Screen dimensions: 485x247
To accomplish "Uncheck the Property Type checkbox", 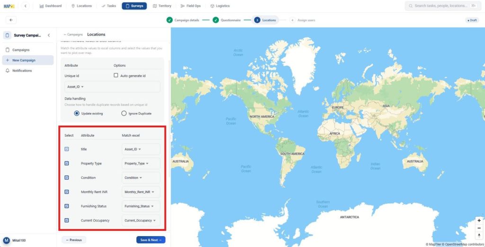I will (x=66, y=163).
